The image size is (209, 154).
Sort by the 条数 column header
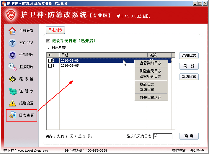pos(159,55)
